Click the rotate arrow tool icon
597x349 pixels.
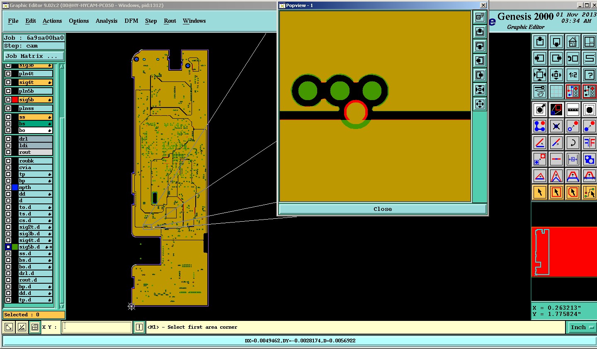pos(573,143)
